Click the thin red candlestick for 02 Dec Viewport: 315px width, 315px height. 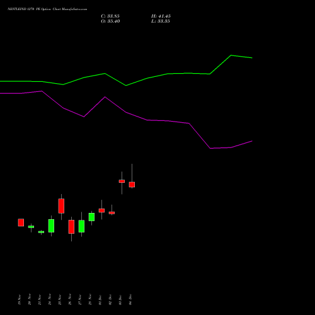(112, 213)
